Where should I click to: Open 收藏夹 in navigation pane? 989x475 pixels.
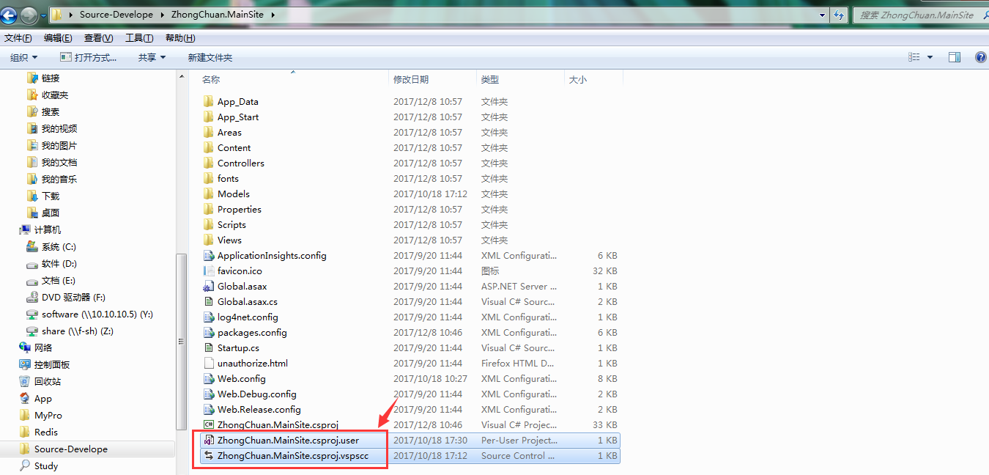pos(55,95)
